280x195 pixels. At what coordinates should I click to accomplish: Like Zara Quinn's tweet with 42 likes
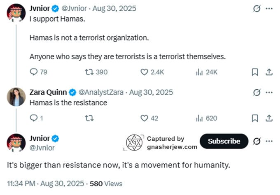144,118
